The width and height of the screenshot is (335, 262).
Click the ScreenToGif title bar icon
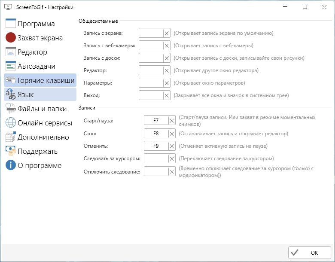pos(8,7)
